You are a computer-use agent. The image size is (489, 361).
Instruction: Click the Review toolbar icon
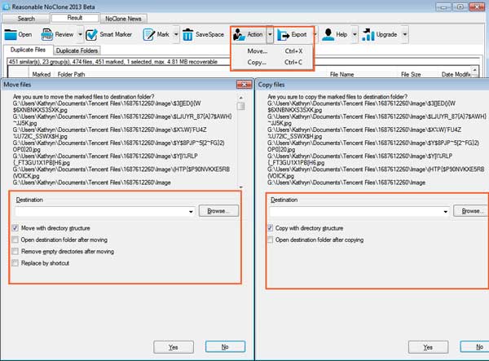click(x=57, y=35)
